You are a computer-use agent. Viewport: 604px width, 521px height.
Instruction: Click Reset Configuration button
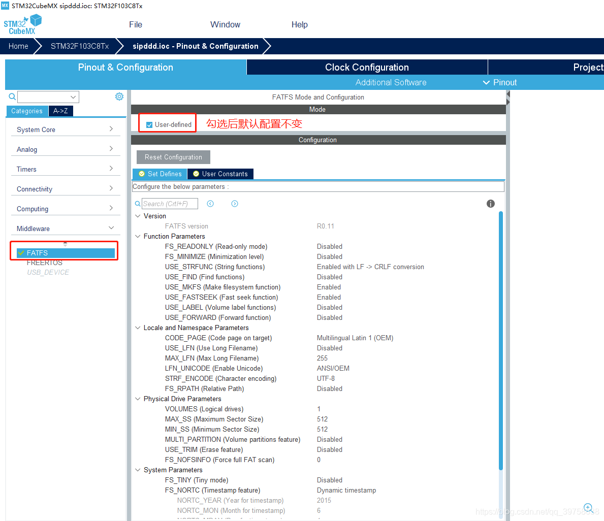coord(173,157)
